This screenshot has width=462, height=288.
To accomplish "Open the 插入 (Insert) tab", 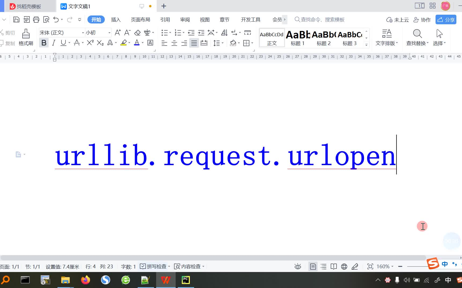I will pos(116,20).
